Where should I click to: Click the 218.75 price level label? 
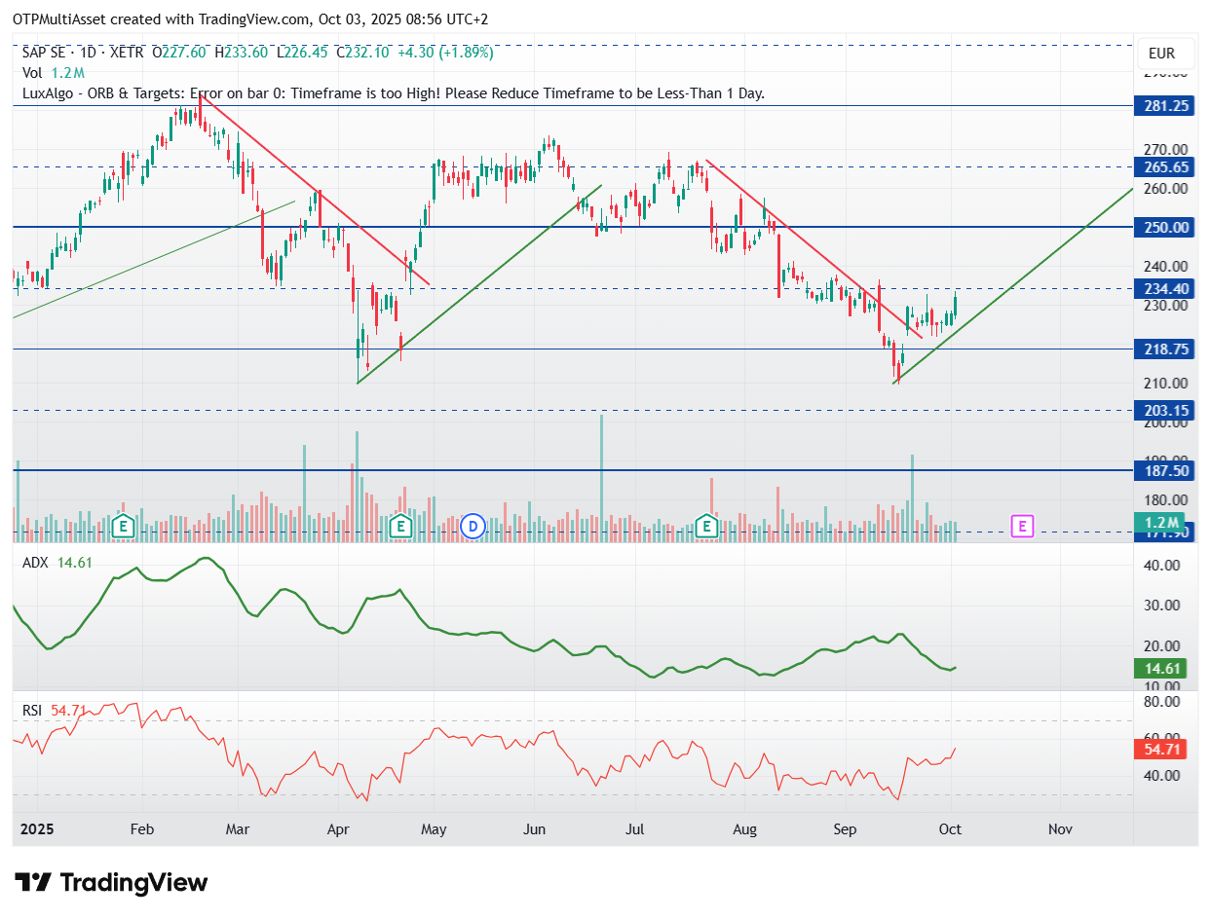click(x=1166, y=349)
